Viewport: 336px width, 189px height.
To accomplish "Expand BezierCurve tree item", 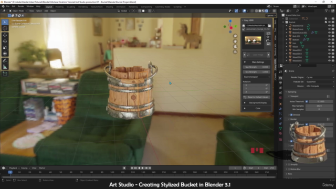I will pos(287,29).
